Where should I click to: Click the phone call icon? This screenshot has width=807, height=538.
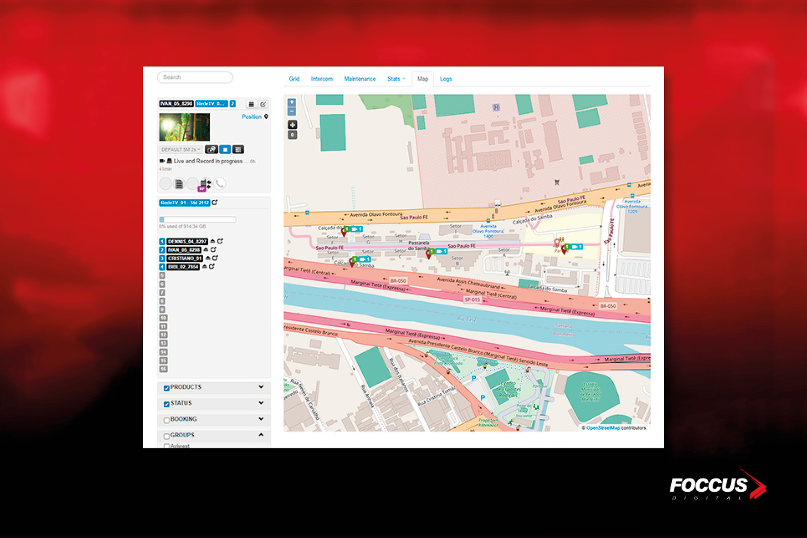[219, 184]
